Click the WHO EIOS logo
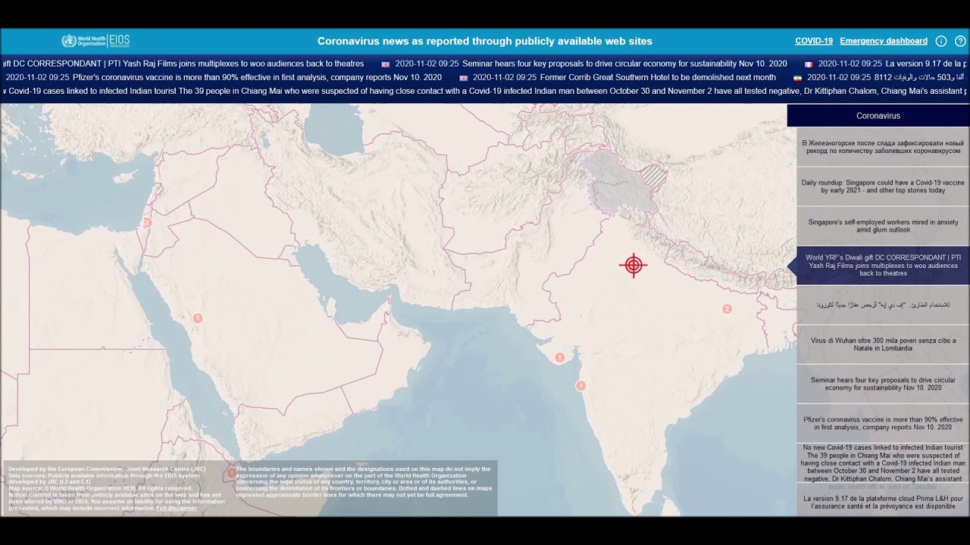This screenshot has width=970, height=545. point(95,41)
